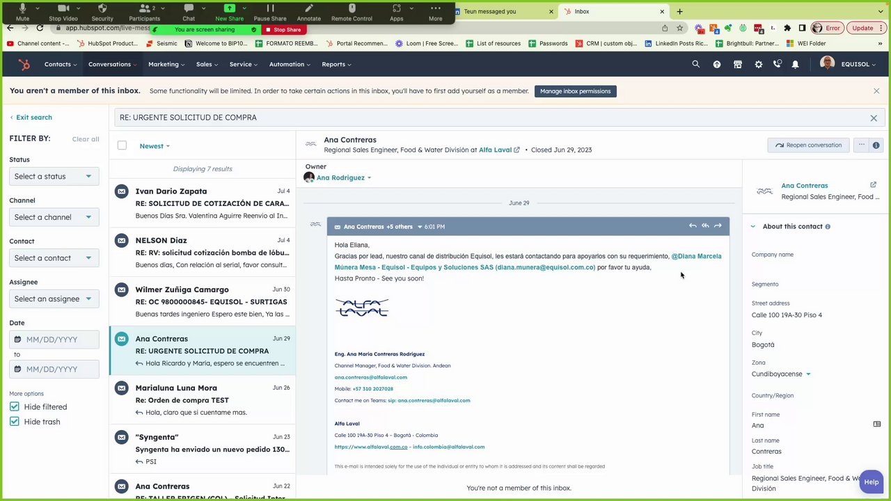The height and width of the screenshot is (501, 891).
Task: Click the HubSpot sprocket logo
Action: pos(24,65)
